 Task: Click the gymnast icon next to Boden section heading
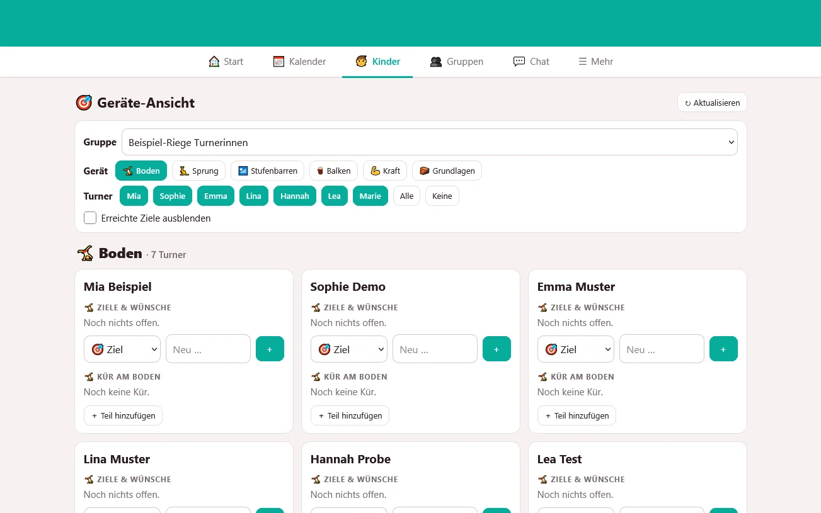tap(85, 254)
